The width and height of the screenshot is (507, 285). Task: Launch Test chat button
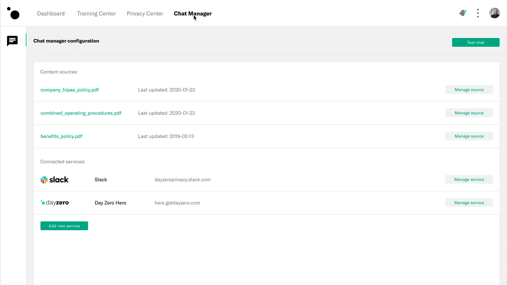tap(476, 42)
